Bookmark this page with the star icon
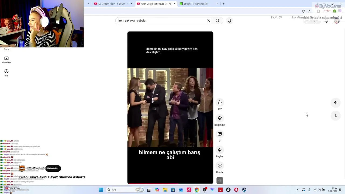The width and height of the screenshot is (345, 194). click(x=309, y=11)
